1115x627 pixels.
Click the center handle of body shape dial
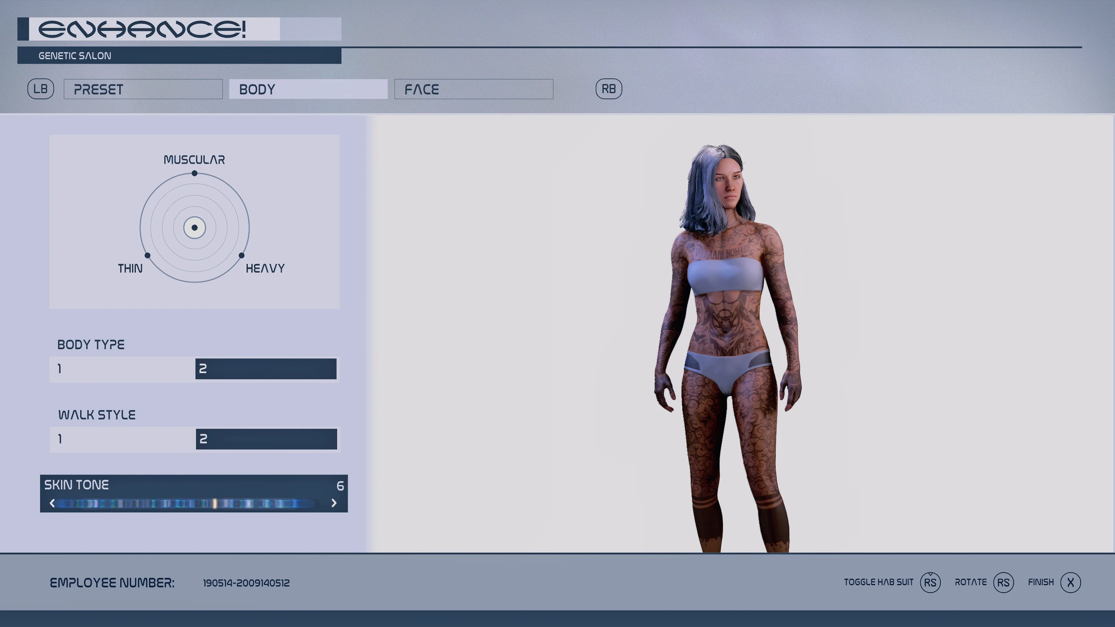(194, 228)
